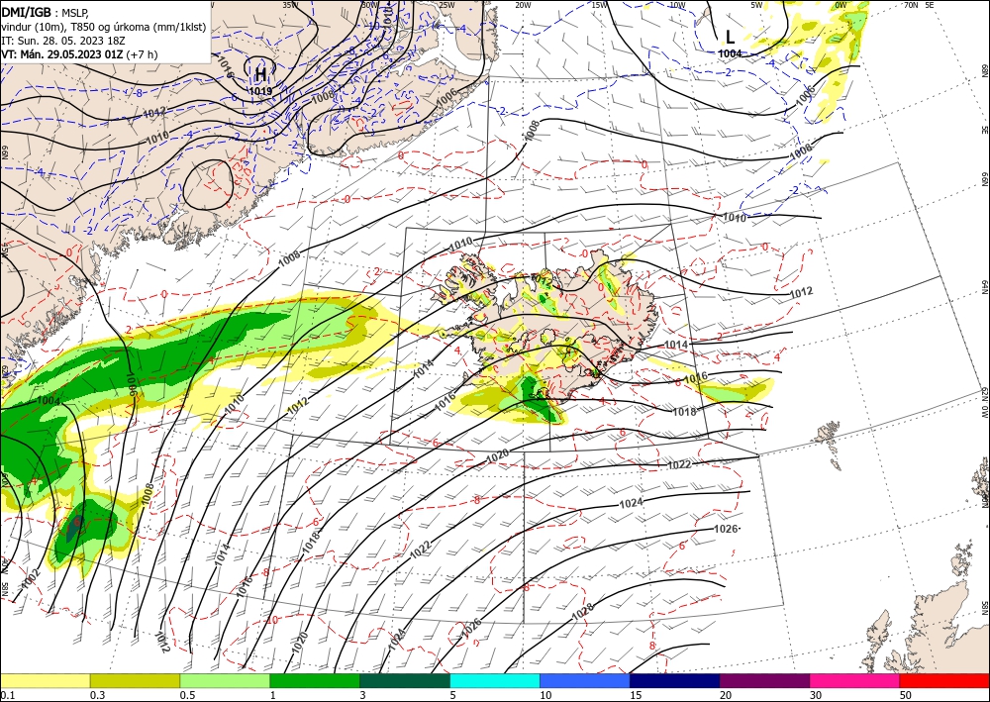Click the "35W" longitude label
Screen dimensions: 990x702
[x=290, y=5]
